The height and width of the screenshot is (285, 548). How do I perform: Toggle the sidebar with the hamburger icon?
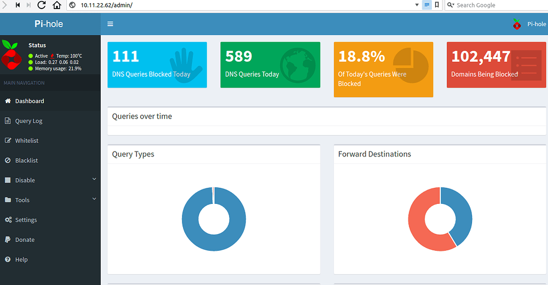[x=110, y=24]
